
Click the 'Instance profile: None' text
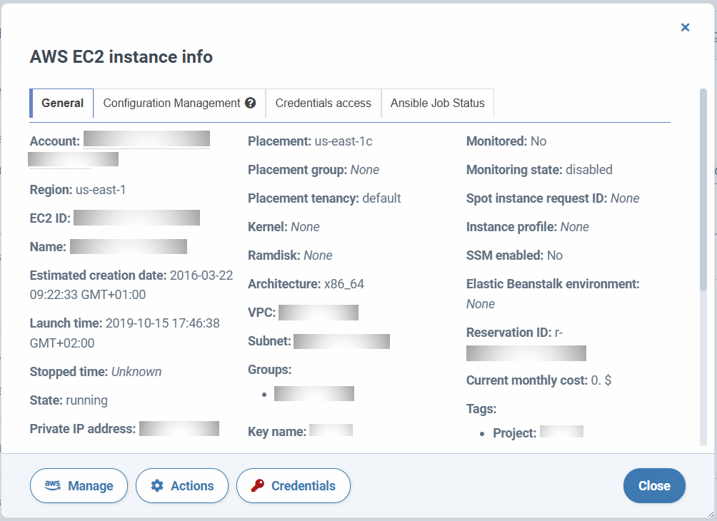coord(528,227)
